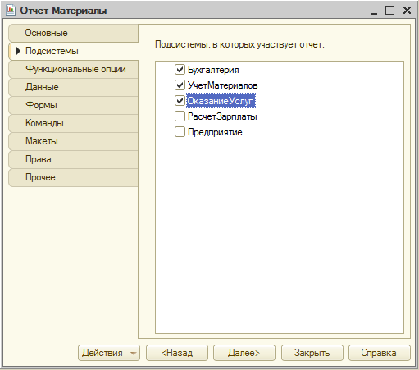Screen dimensions: 419x370
Task: Close the window with the X icon
Action: [x=407, y=11]
